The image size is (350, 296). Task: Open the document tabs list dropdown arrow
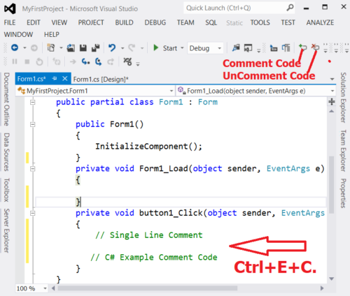(x=332, y=79)
